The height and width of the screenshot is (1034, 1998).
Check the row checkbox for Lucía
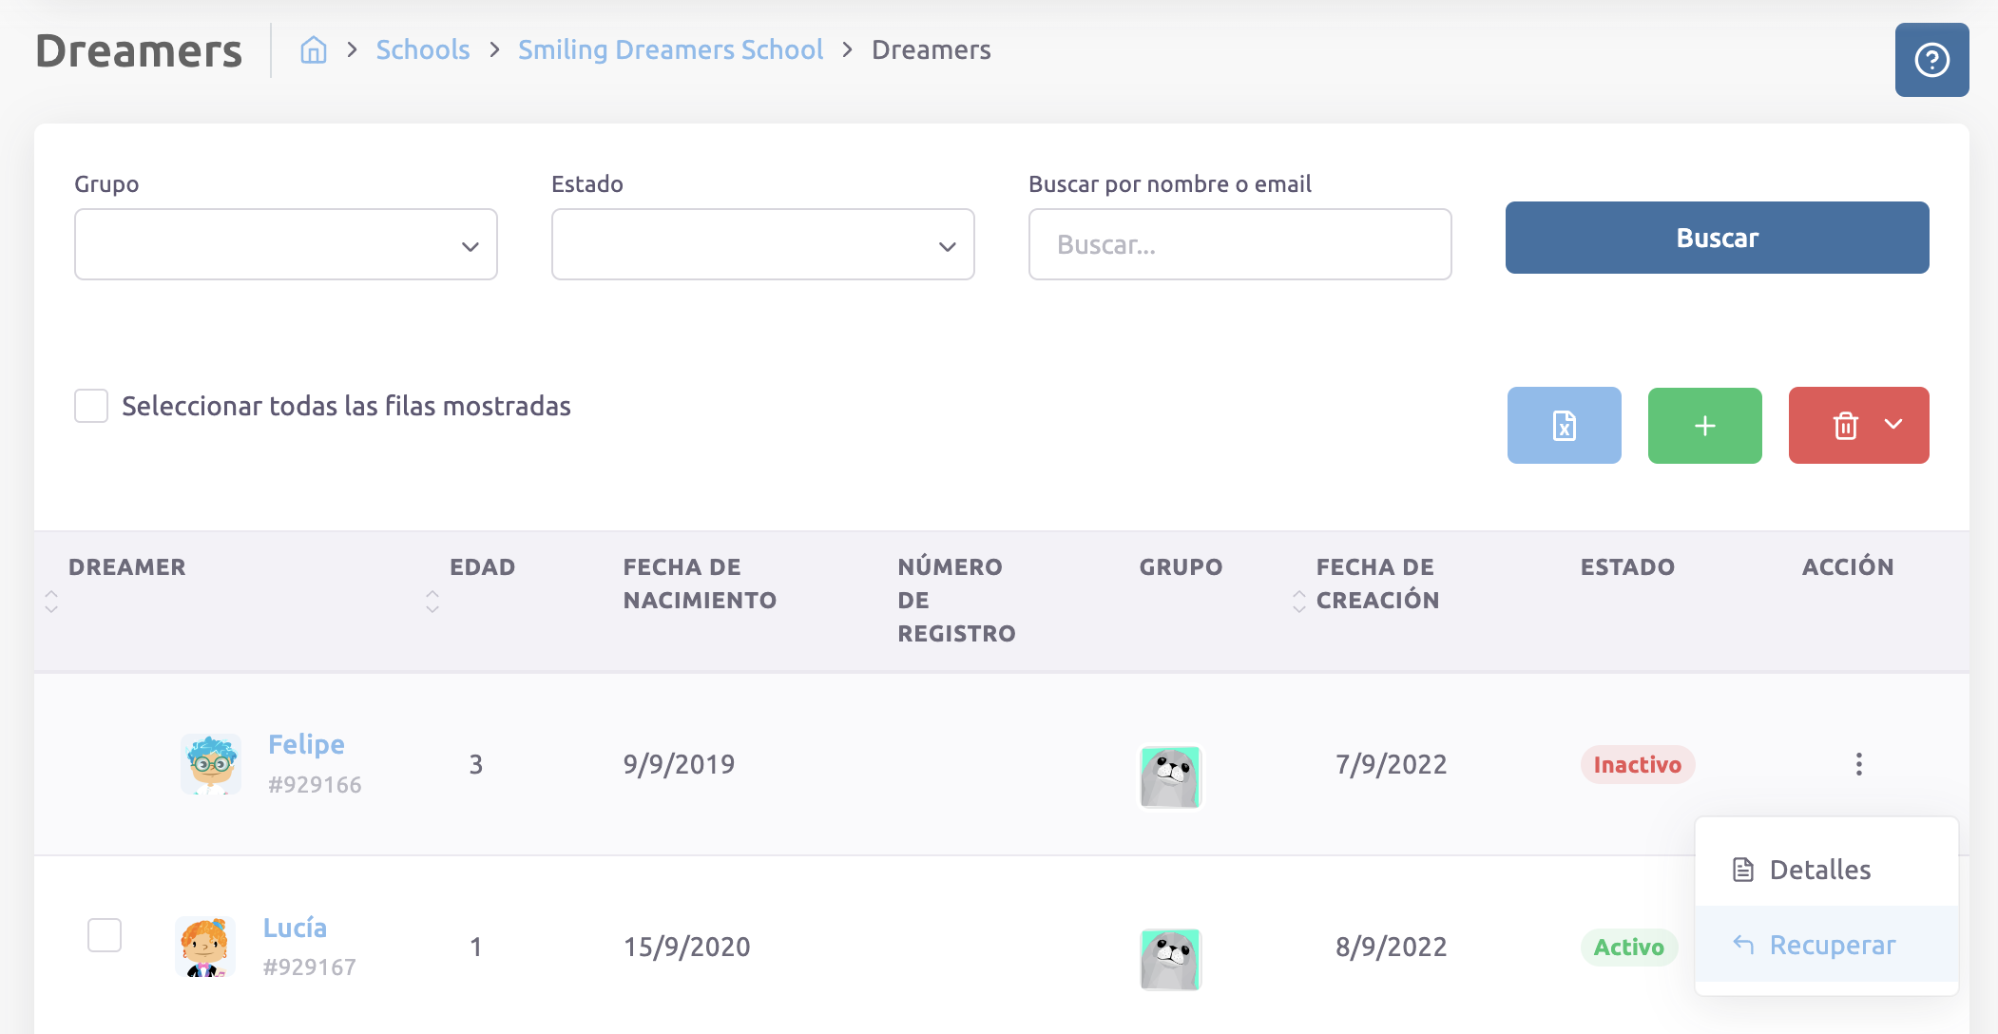pyautogui.click(x=105, y=934)
